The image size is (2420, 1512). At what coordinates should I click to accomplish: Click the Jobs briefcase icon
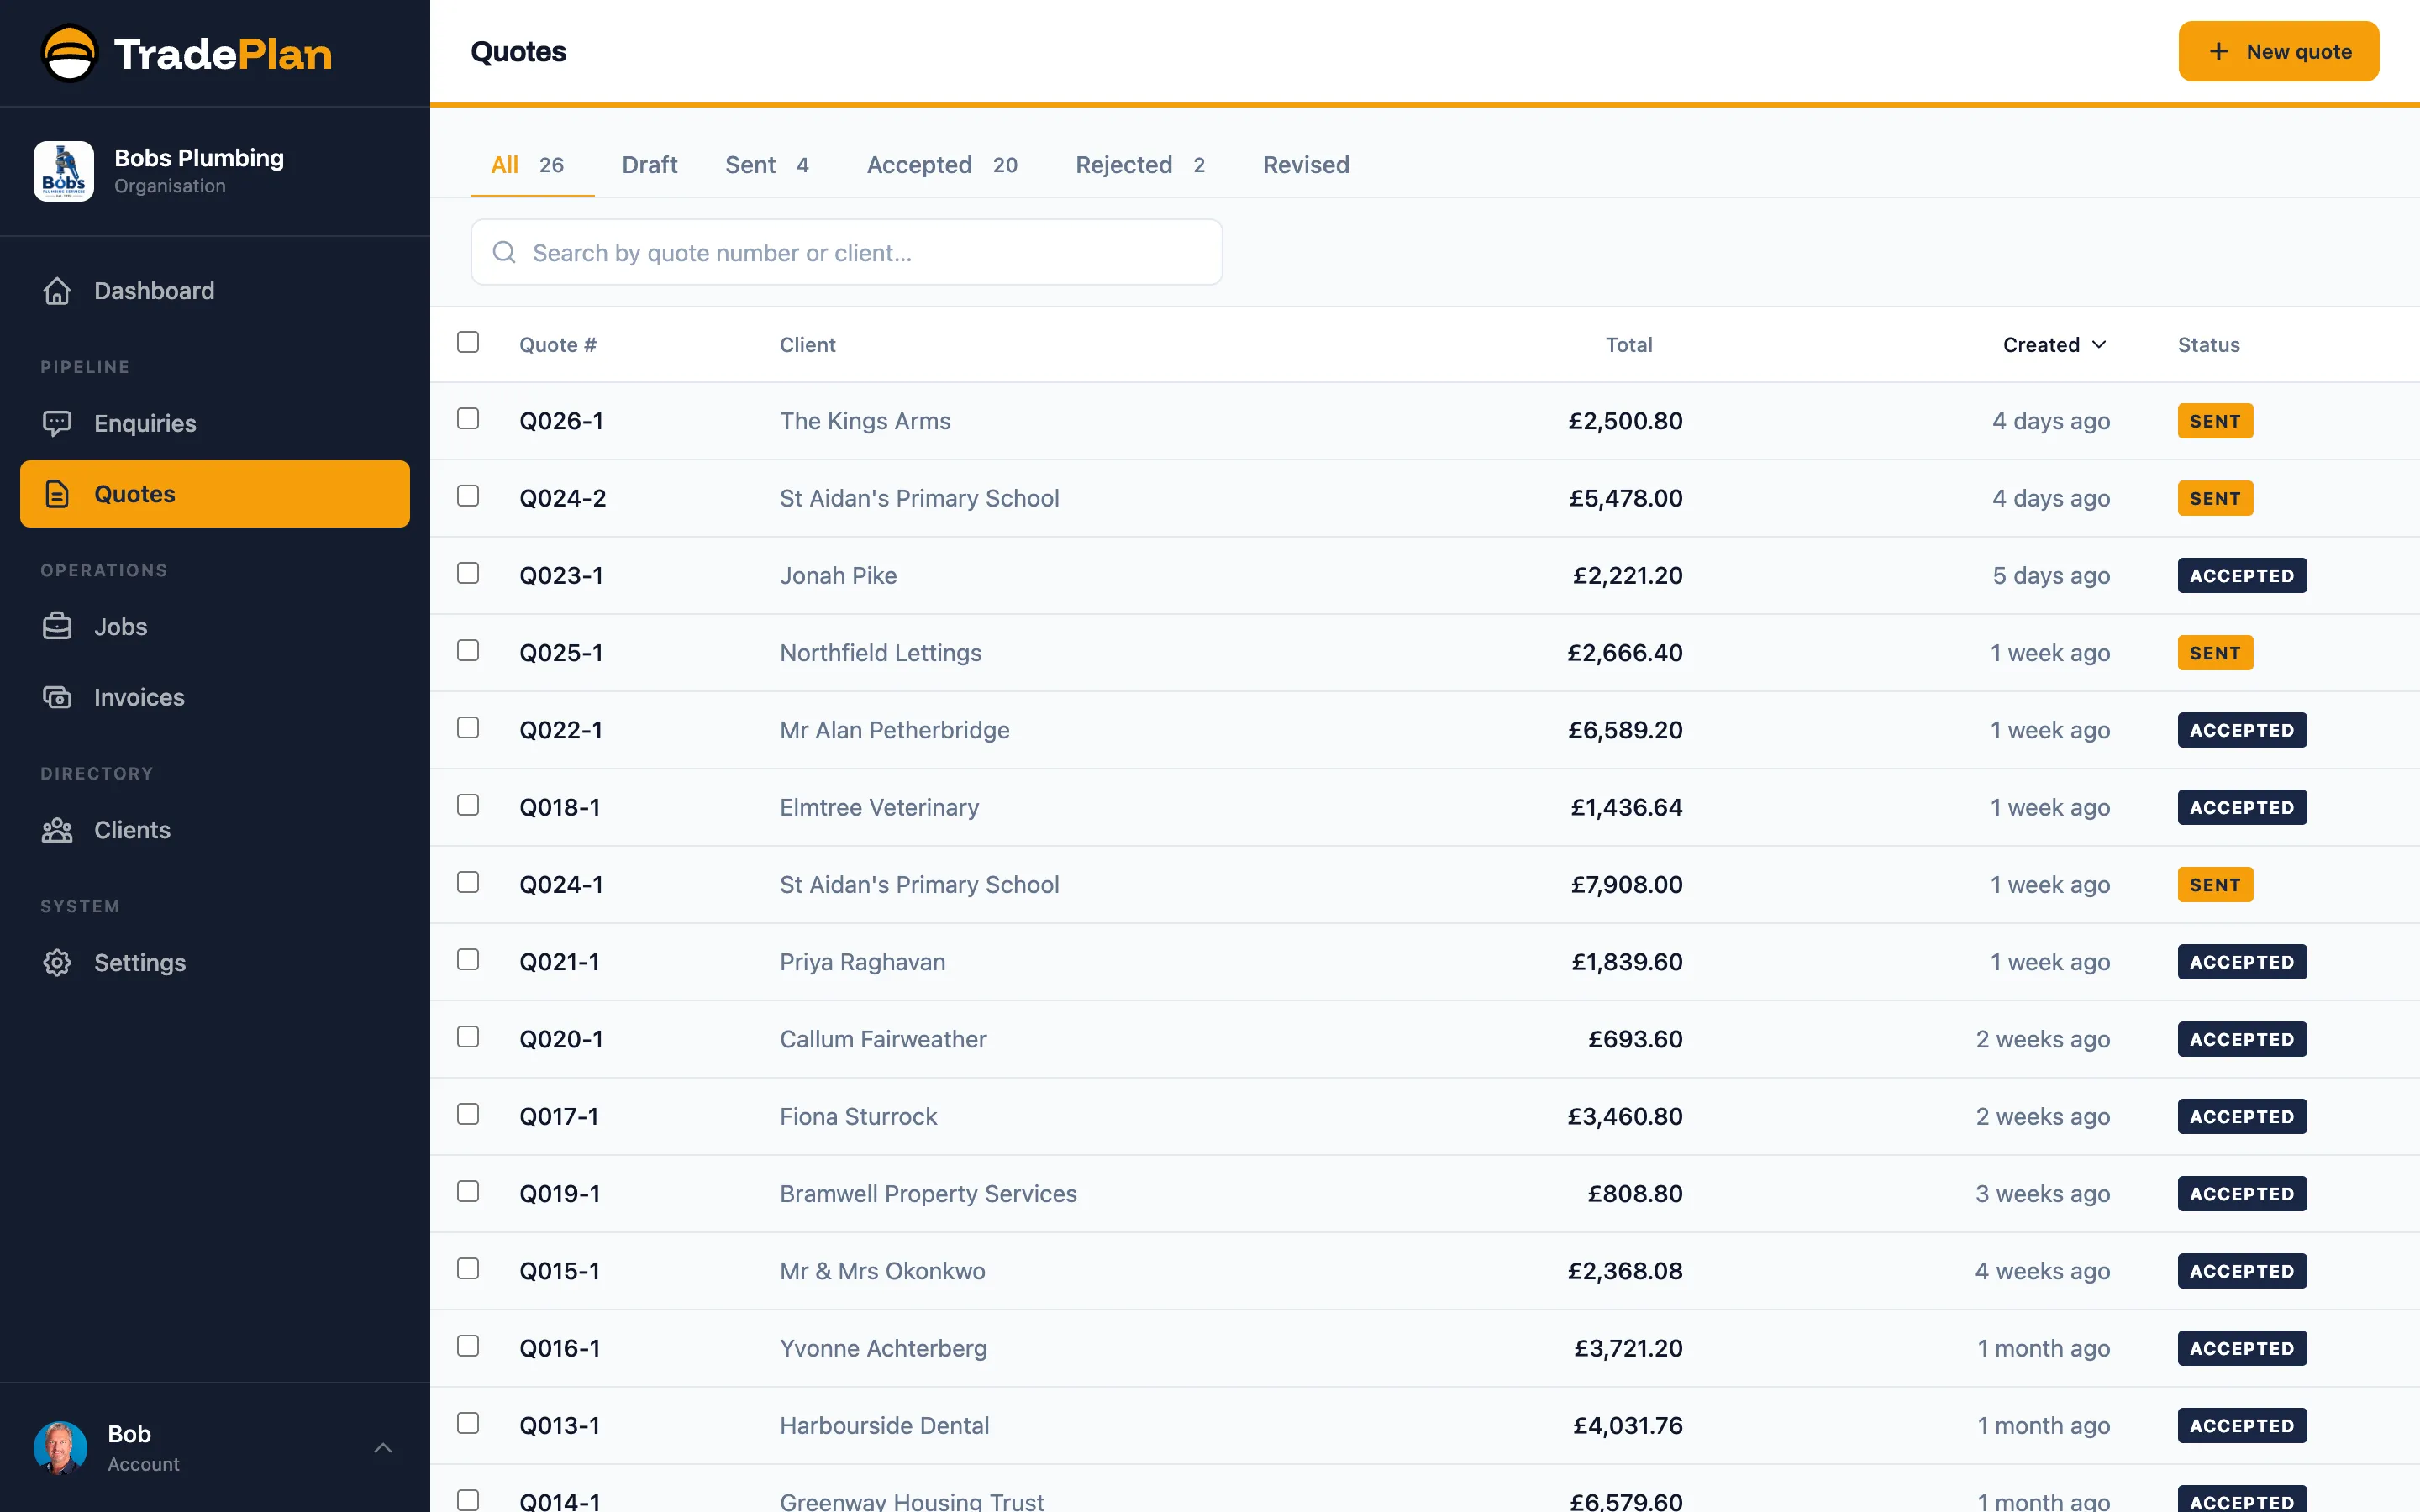[57, 626]
